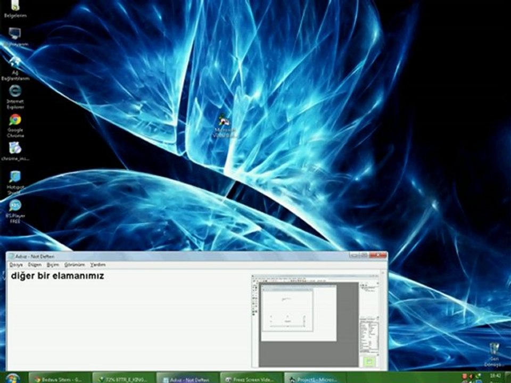Select the Hotspot Shield desktop icon

[x=15, y=182]
